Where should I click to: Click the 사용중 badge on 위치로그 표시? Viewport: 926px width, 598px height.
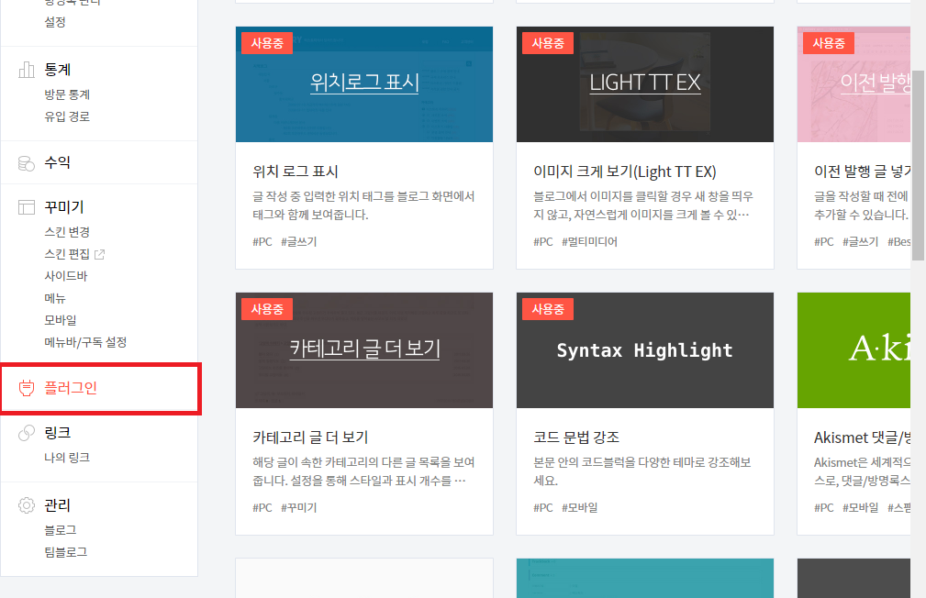[267, 43]
